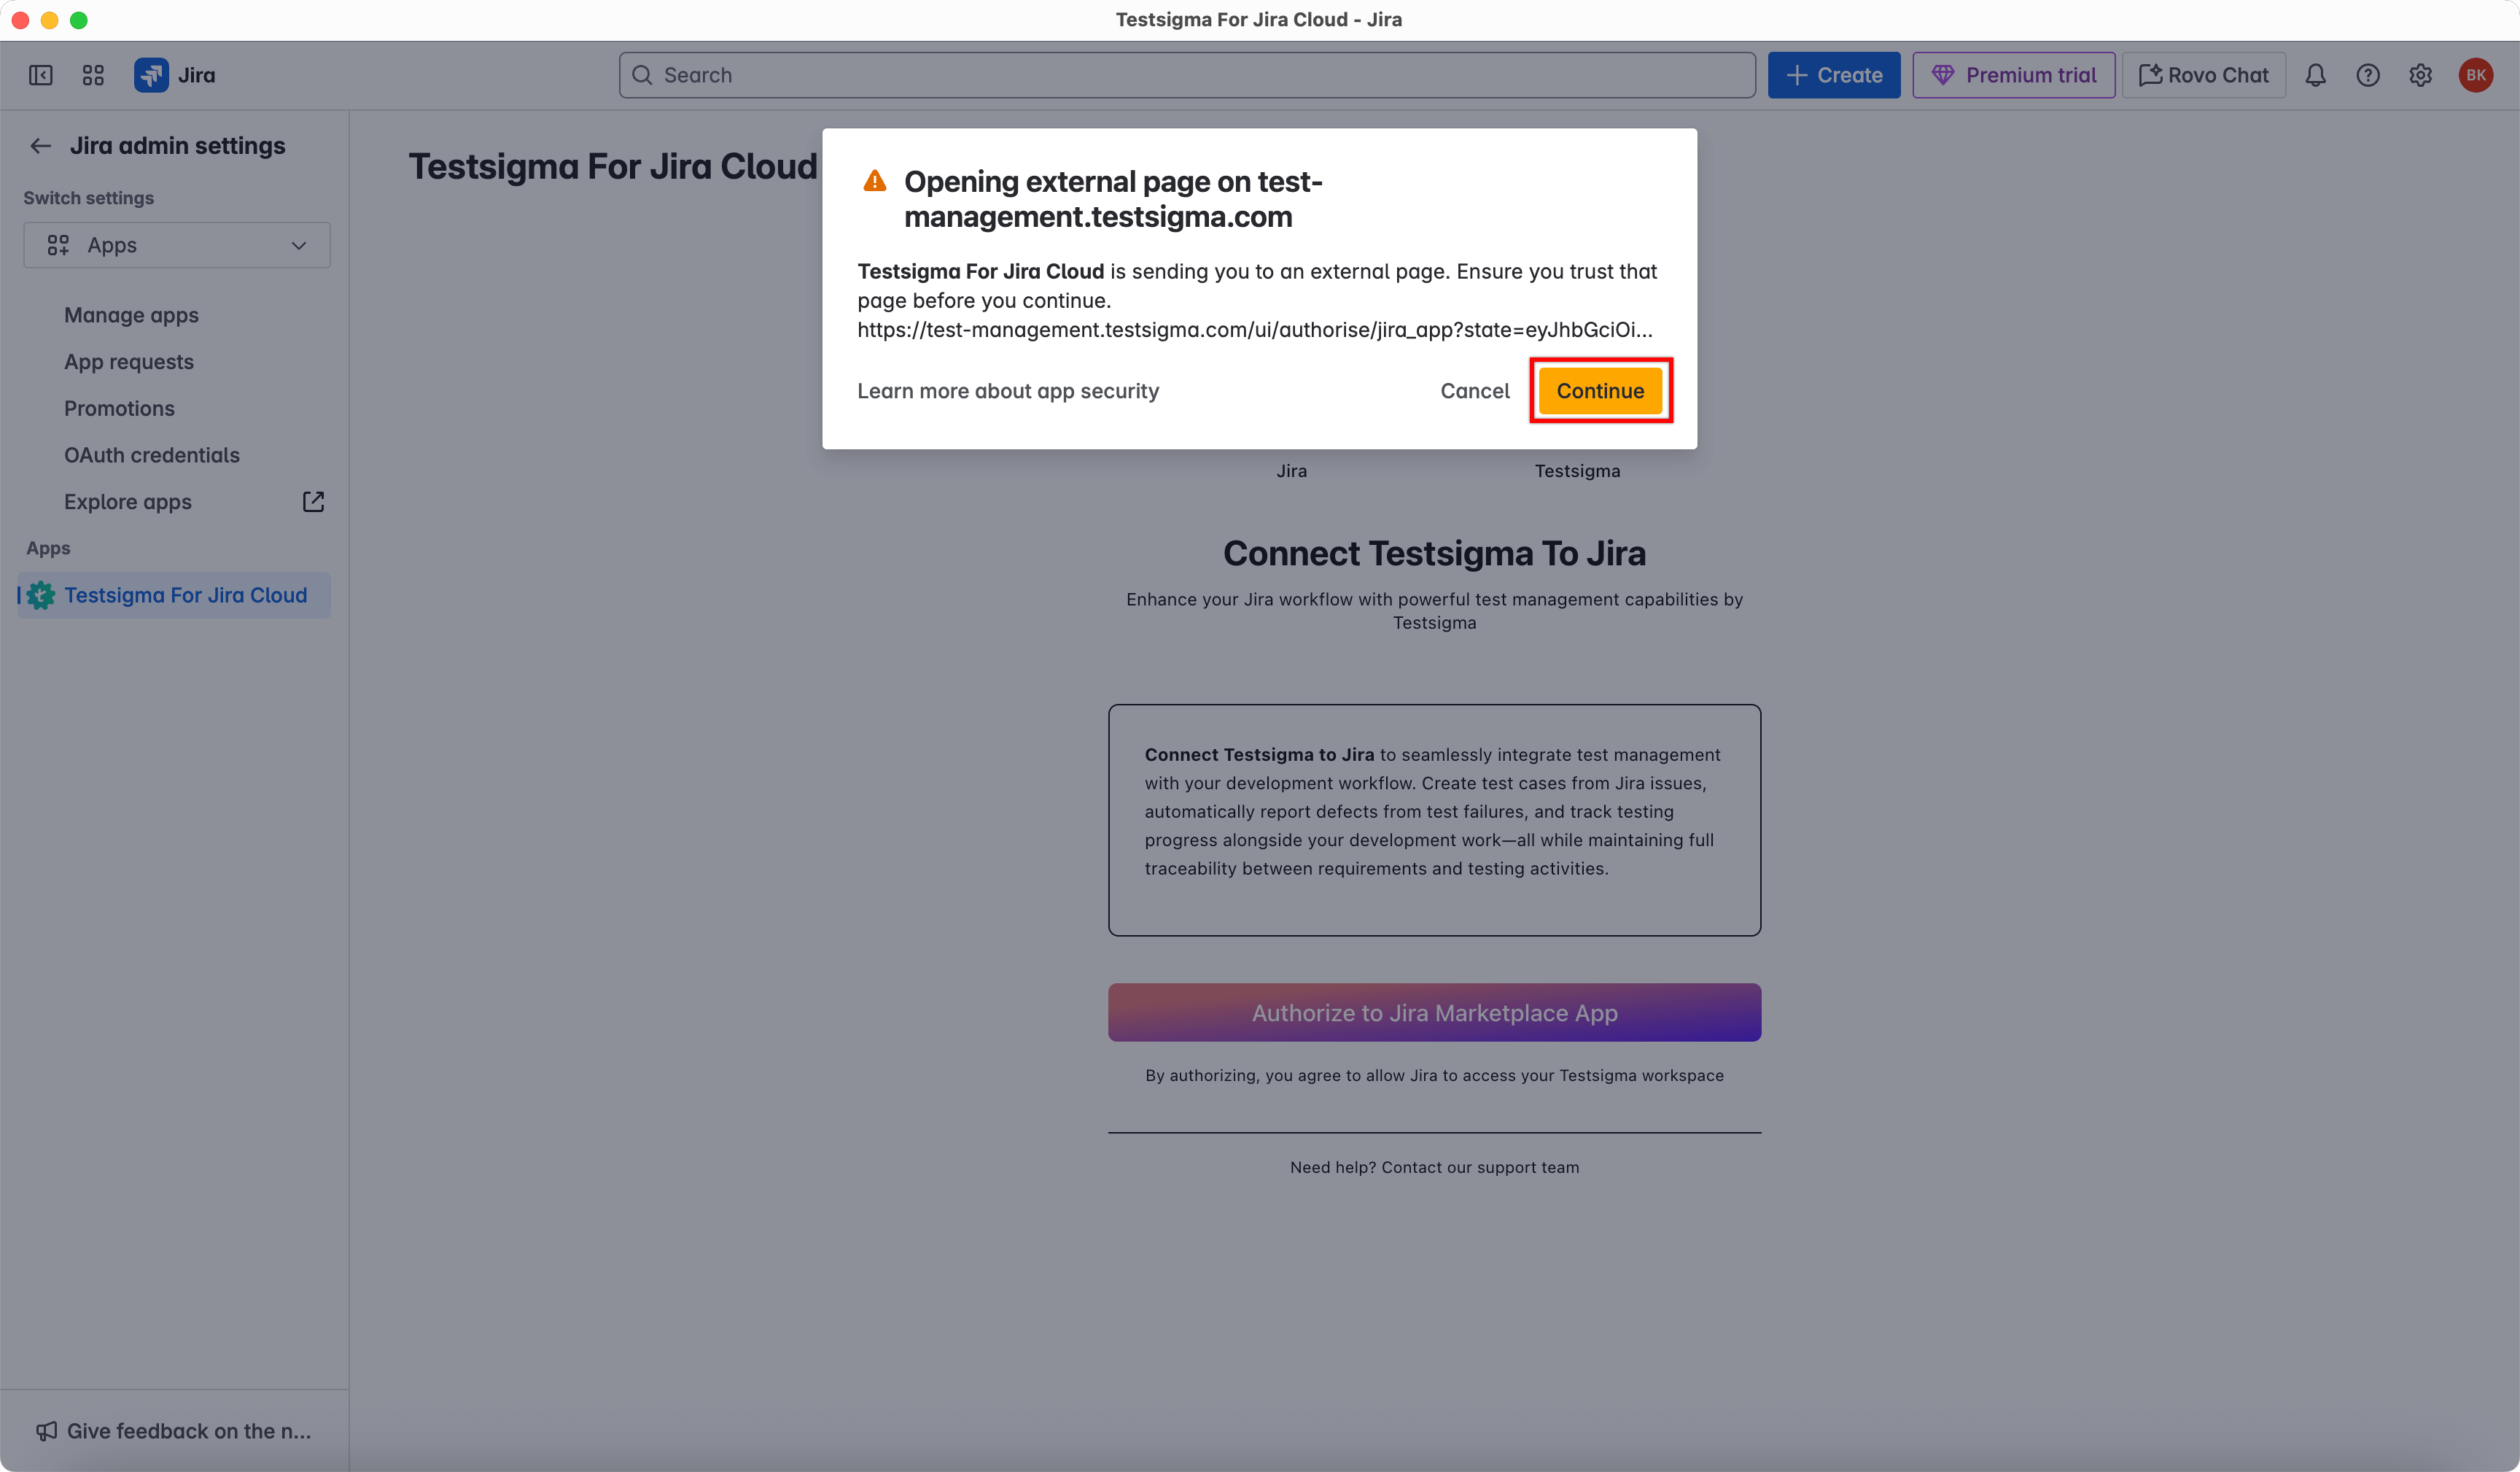This screenshot has height=1472, width=2520.
Task: Click the Jira logo icon
Action: click(151, 75)
